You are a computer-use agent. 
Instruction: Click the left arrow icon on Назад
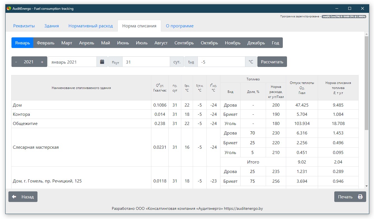(x=14, y=197)
